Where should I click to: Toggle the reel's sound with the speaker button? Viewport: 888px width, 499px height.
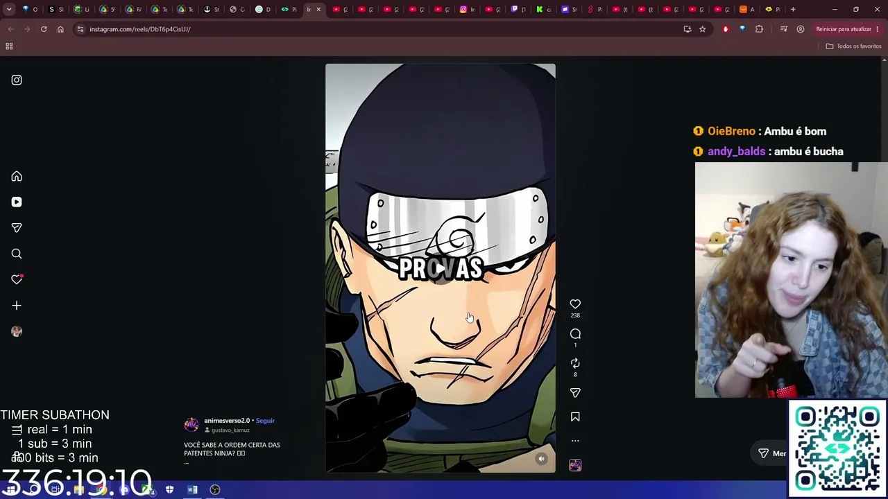542,459
